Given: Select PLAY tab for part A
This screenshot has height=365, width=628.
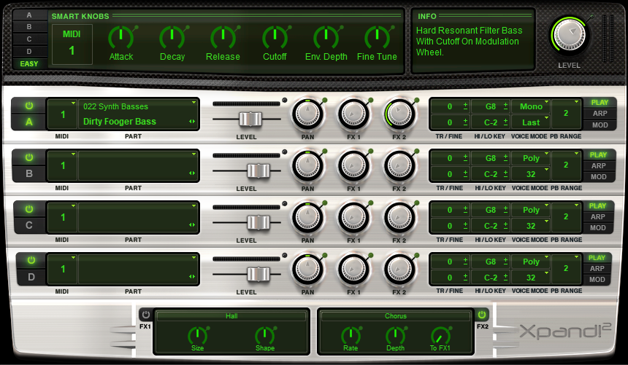Looking at the screenshot, I should click(600, 102).
